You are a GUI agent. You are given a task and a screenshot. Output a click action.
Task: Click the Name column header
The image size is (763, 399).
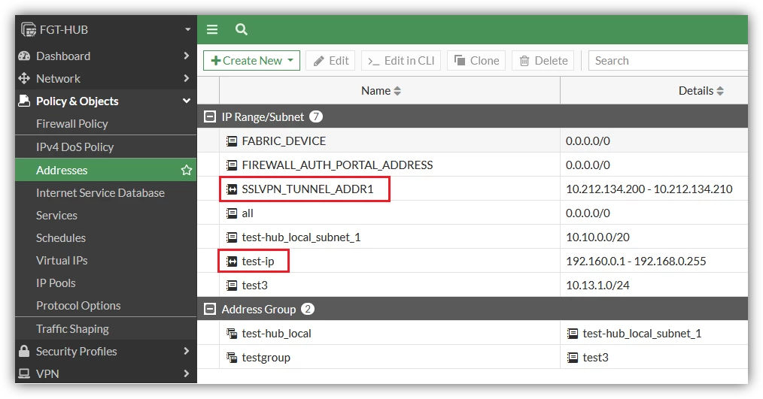[390, 91]
